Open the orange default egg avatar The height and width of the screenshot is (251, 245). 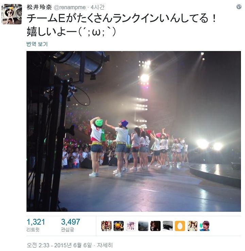coord(180,226)
